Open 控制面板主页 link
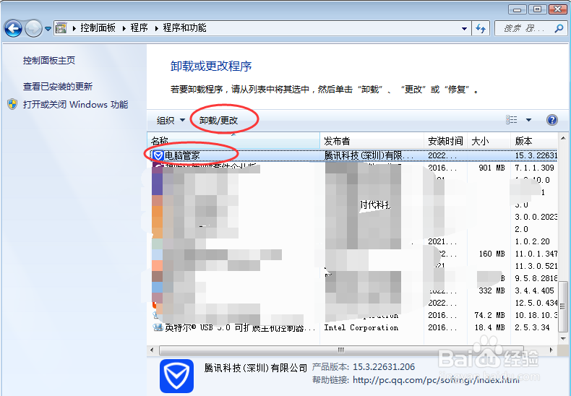Viewport: 571px width, 396px height. click(x=49, y=61)
